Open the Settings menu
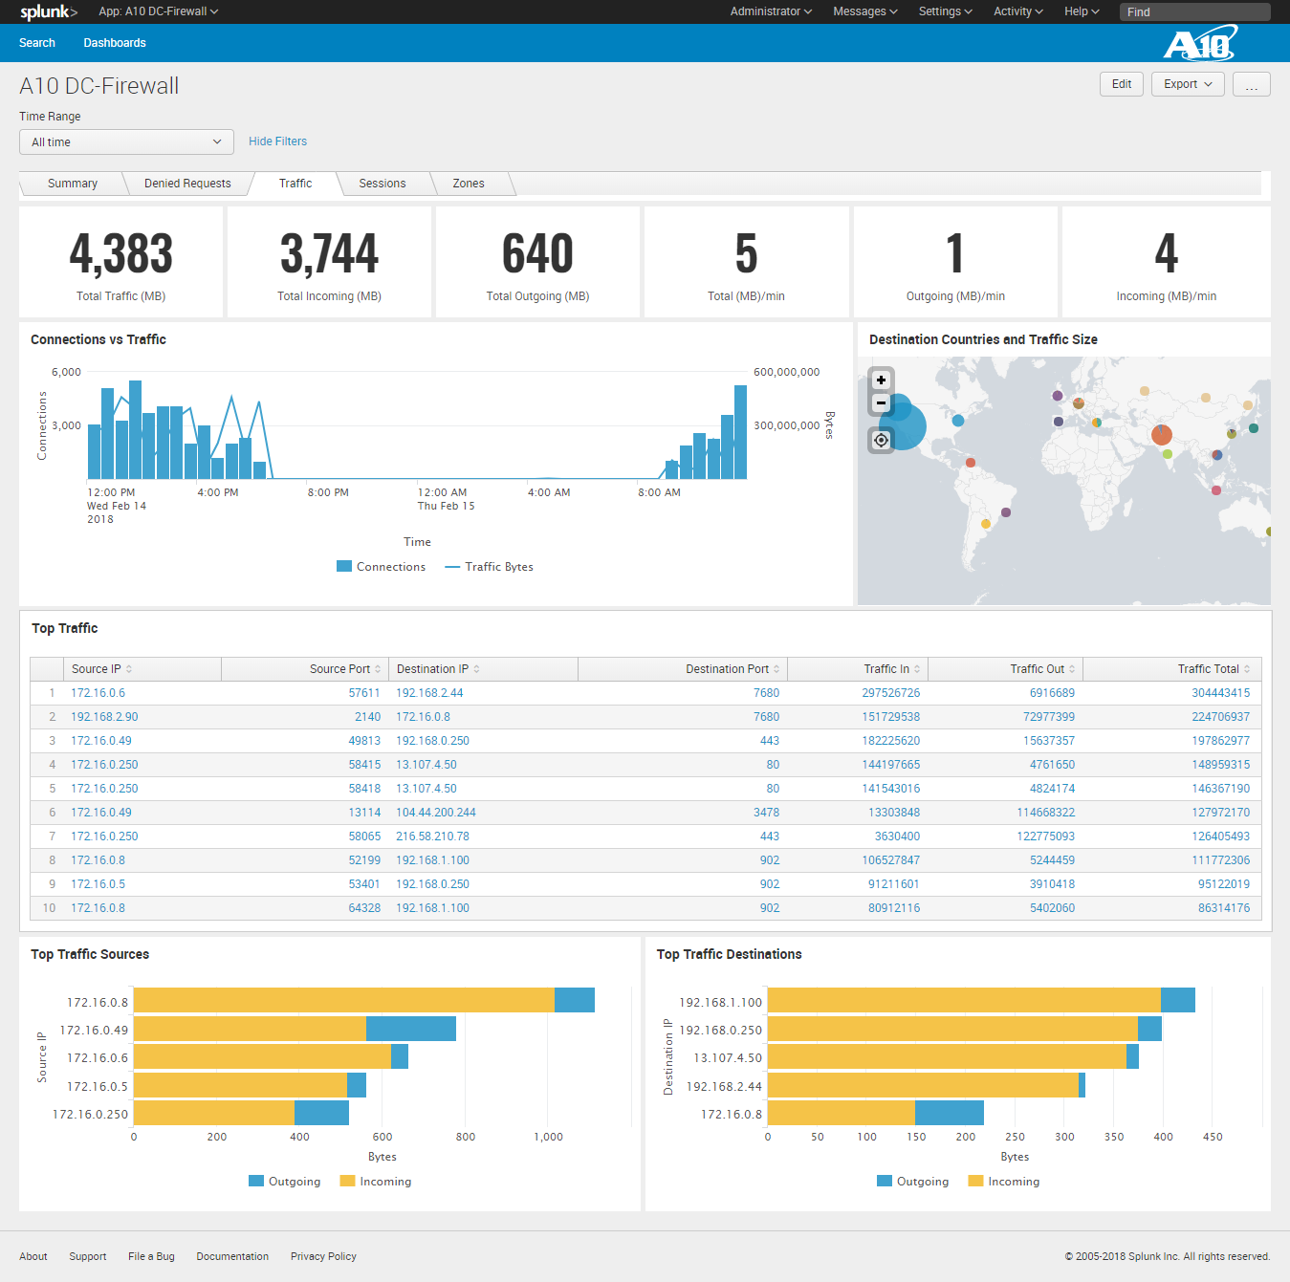Viewport: 1290px width, 1282px height. pyautogui.click(x=945, y=11)
